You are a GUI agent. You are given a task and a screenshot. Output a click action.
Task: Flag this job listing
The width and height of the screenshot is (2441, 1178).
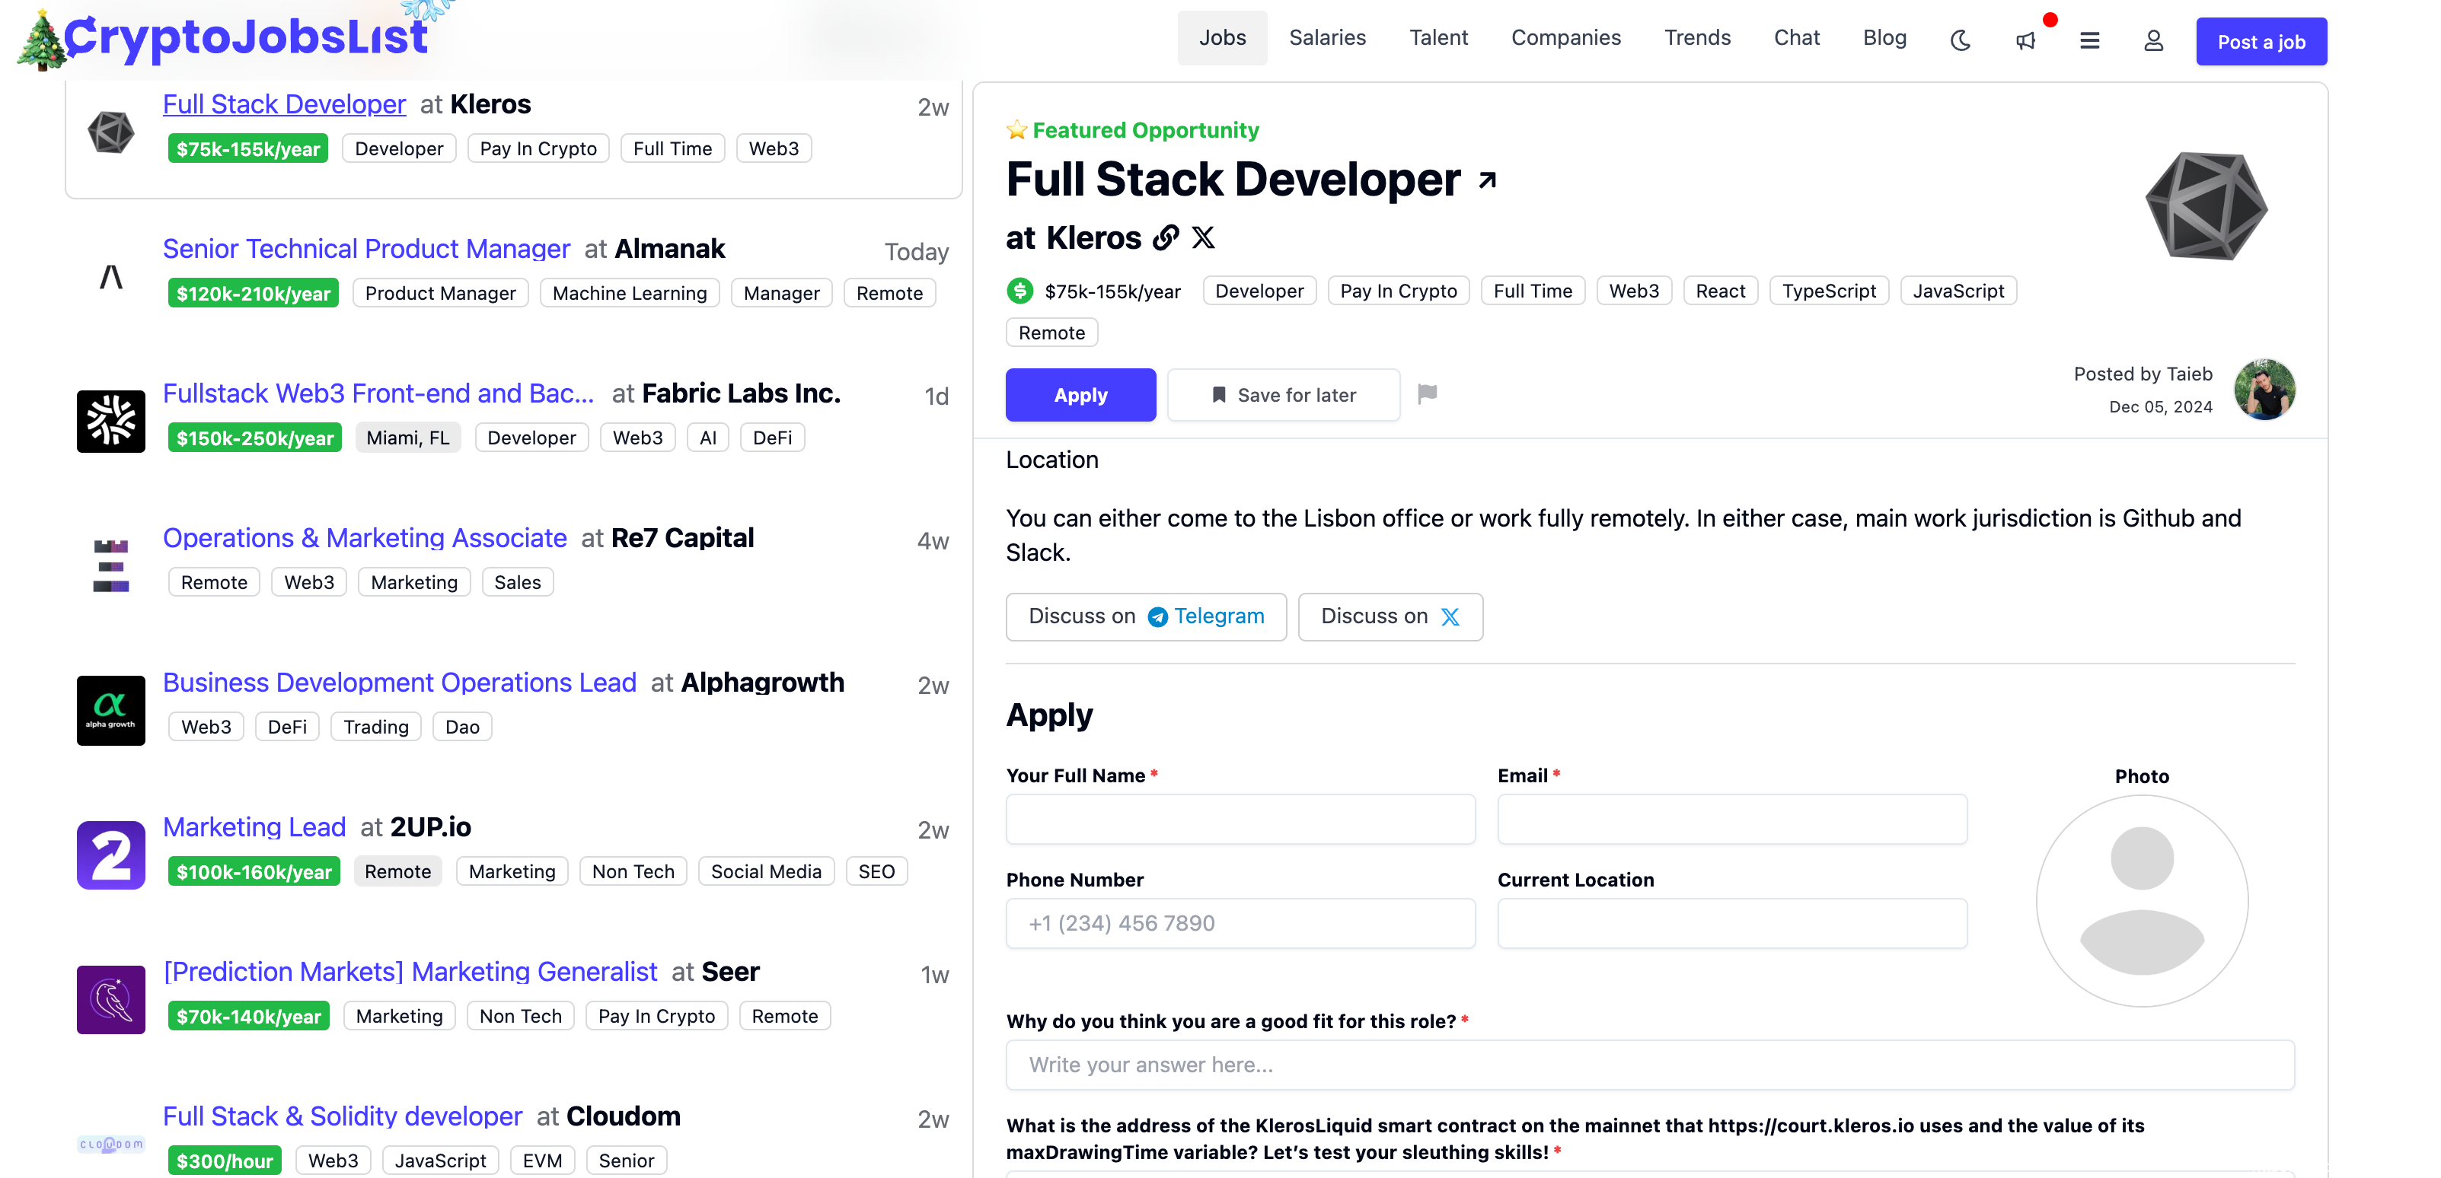point(1427,394)
